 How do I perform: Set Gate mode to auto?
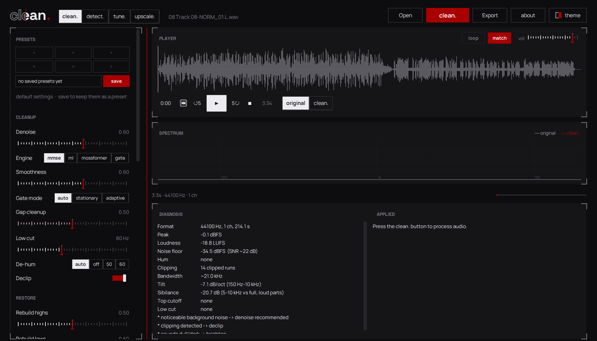coord(63,198)
